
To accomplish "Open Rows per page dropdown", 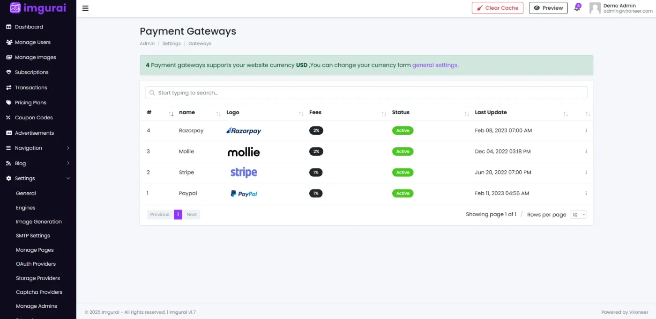I will (578, 215).
